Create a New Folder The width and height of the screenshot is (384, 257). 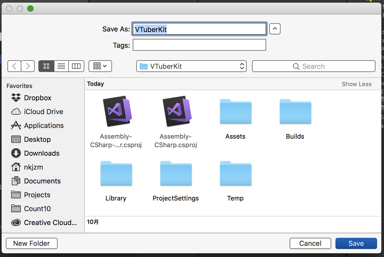[x=32, y=243]
